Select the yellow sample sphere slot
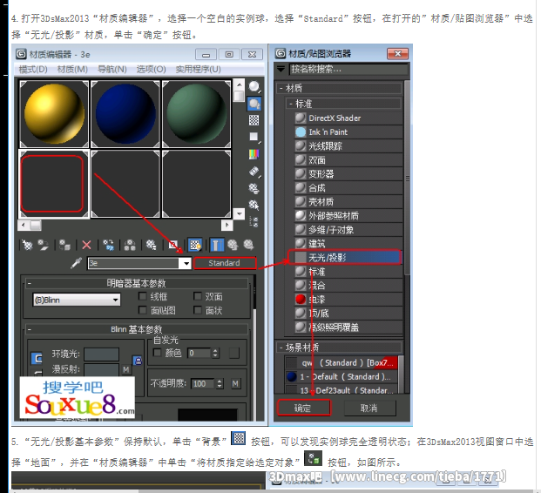 coord(54,114)
